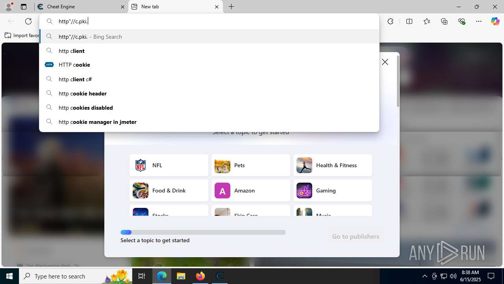Open the Extensions puzzle icon
Screen dimensions: 504x284
(x=390, y=21)
